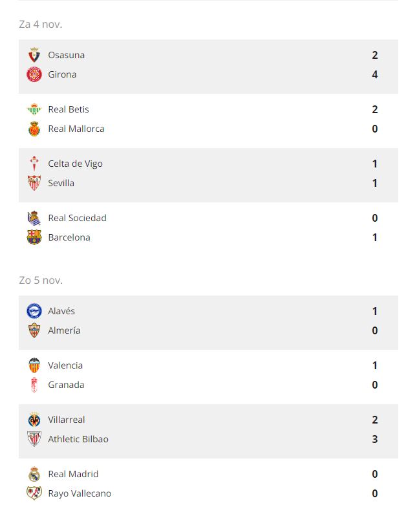406x505 pixels.
Task: Click the Real Madrid crest icon
Action: point(34,474)
